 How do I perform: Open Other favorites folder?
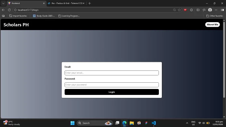215,16
